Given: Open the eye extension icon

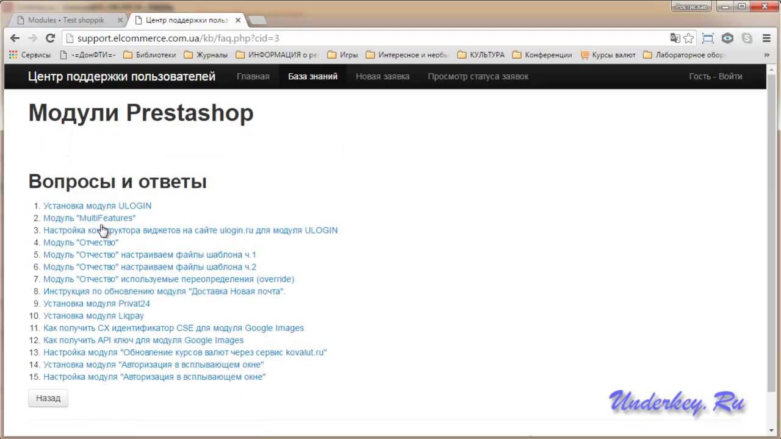Looking at the screenshot, I should pos(727,38).
